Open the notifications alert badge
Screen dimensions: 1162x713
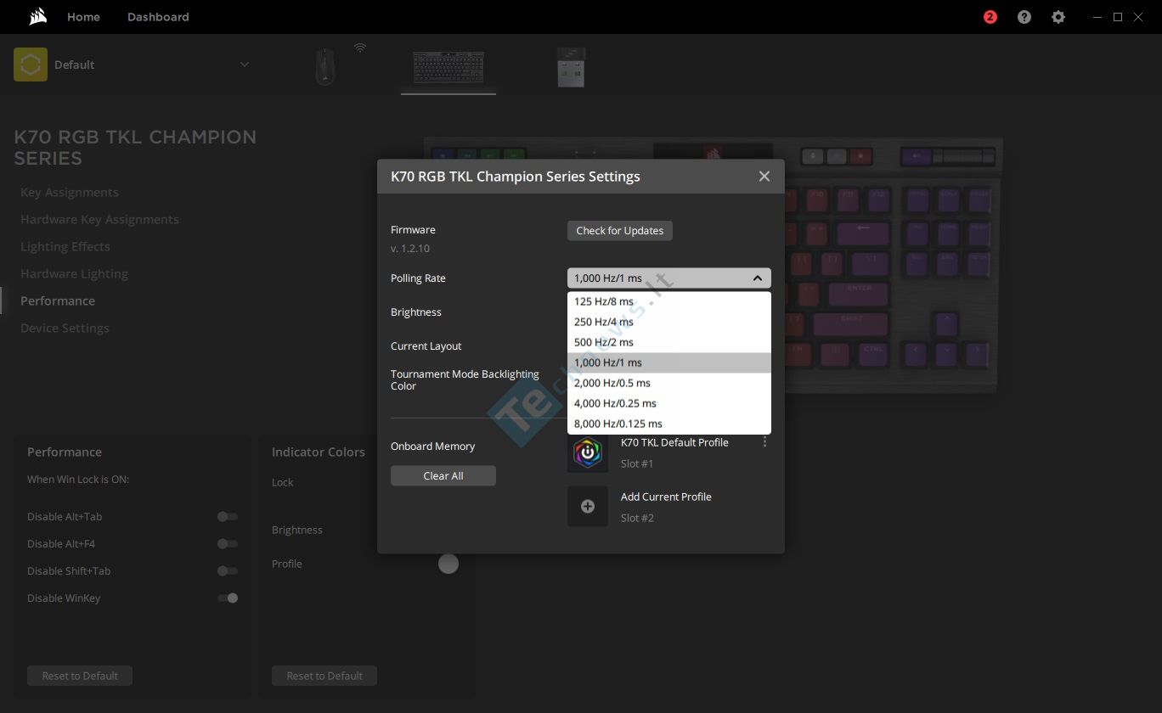point(990,17)
